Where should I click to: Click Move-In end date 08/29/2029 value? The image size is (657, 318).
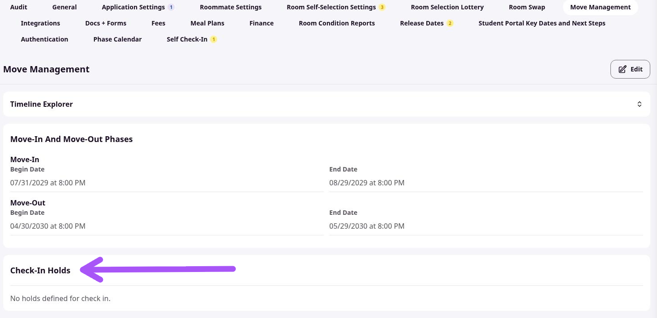point(367,183)
